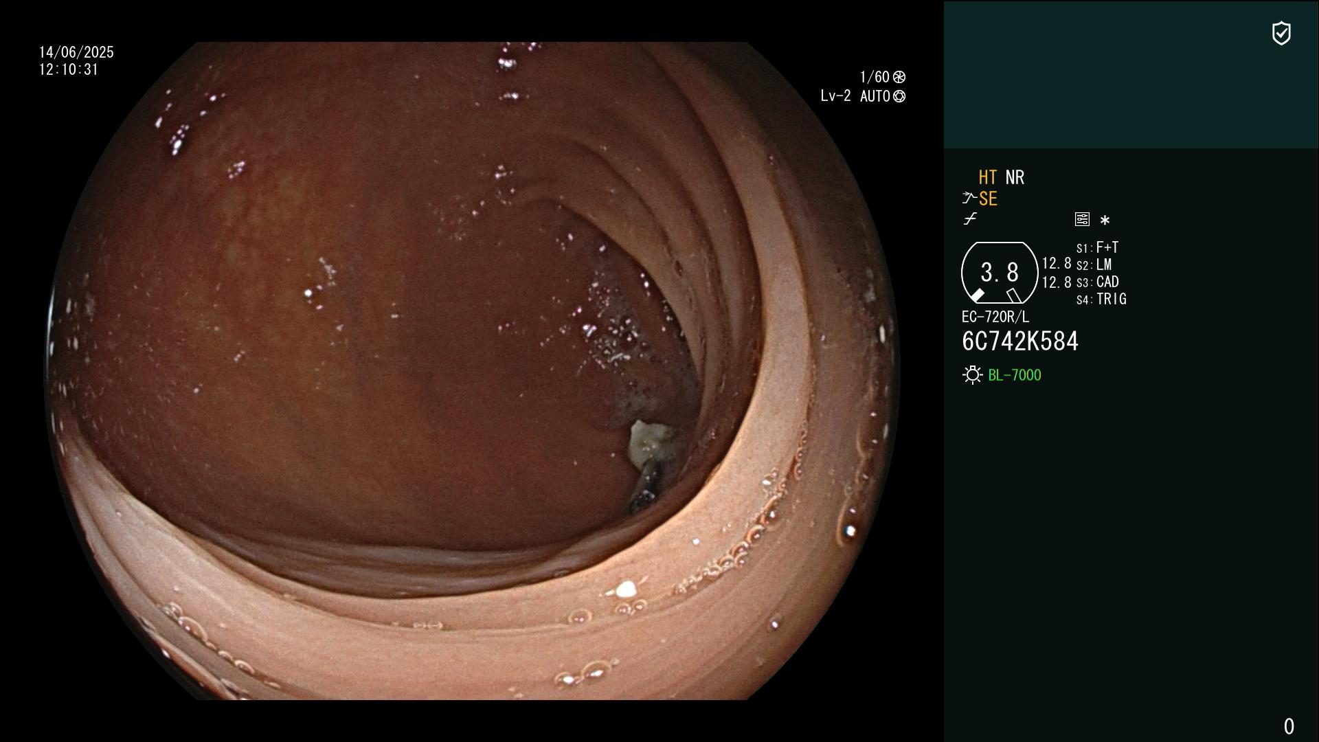Click the shutter speed 1/60 icon
Screen dimensions: 1319x742
899,77
